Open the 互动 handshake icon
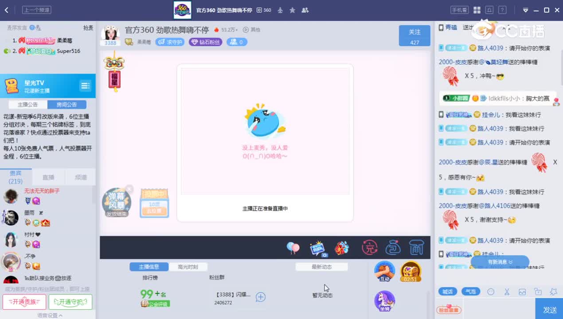The height and width of the screenshot is (319, 563). 384,272
